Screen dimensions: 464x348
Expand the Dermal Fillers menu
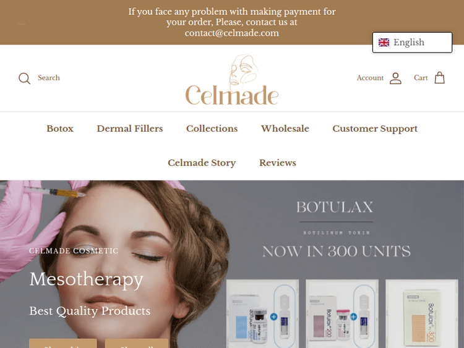coord(130,129)
